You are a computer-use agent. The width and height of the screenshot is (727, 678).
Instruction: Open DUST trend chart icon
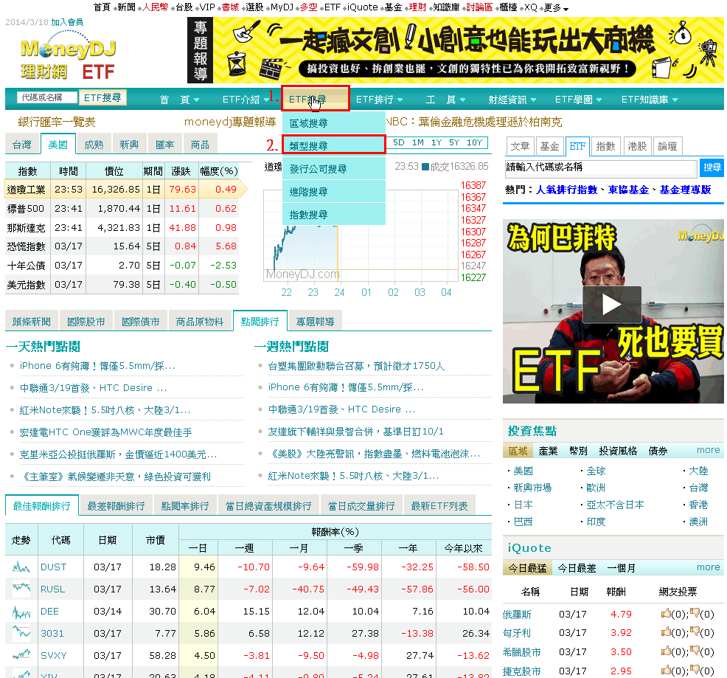(x=21, y=567)
